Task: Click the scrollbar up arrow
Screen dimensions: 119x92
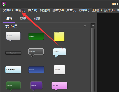Action: [x=93, y=25]
